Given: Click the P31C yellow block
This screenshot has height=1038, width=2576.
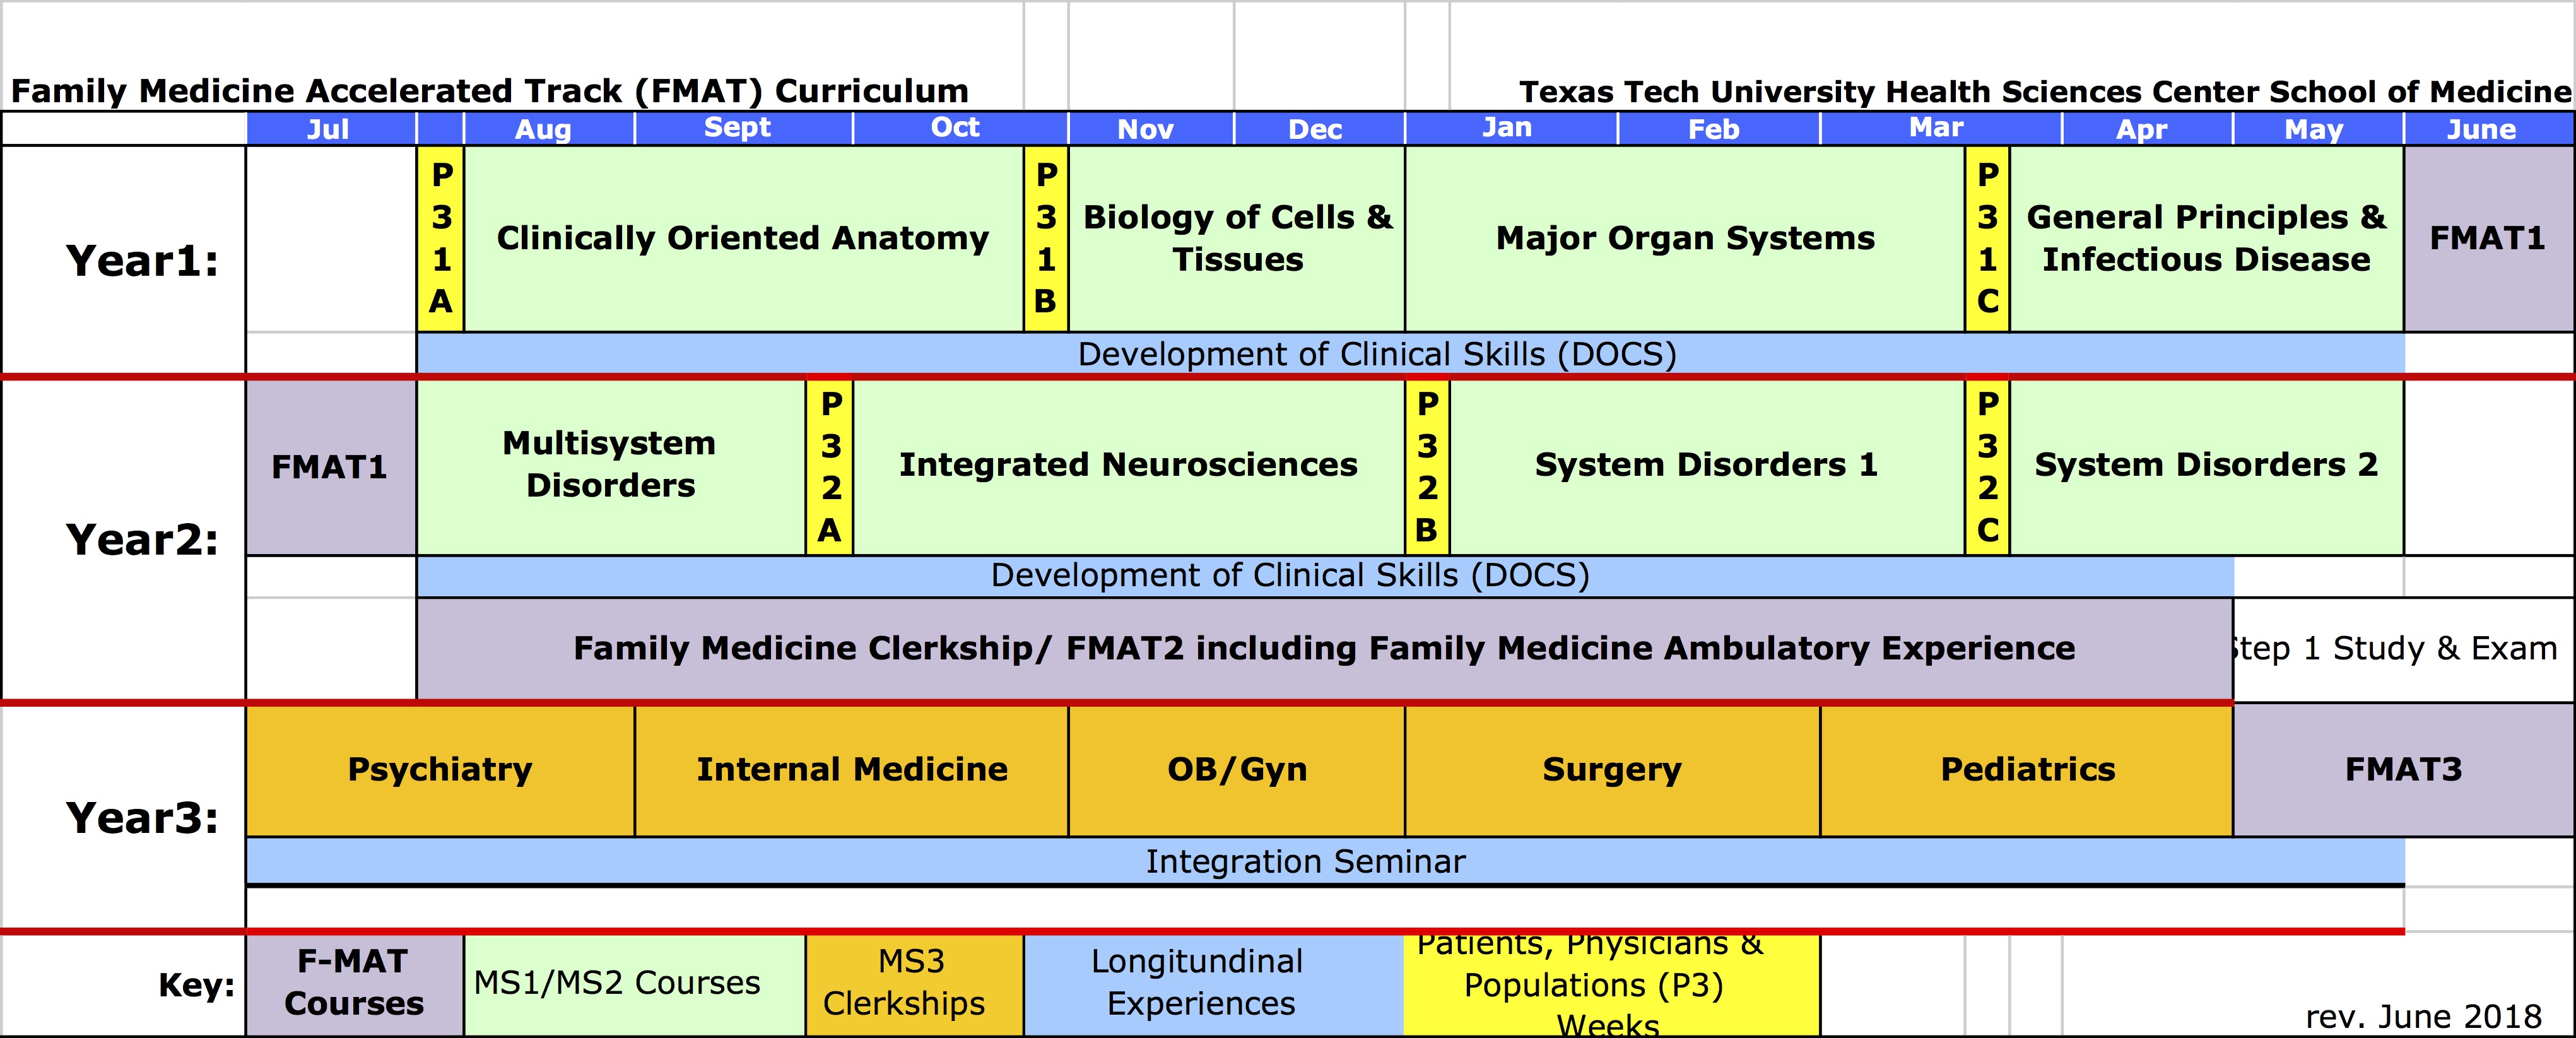Looking at the screenshot, I should tap(1988, 239).
